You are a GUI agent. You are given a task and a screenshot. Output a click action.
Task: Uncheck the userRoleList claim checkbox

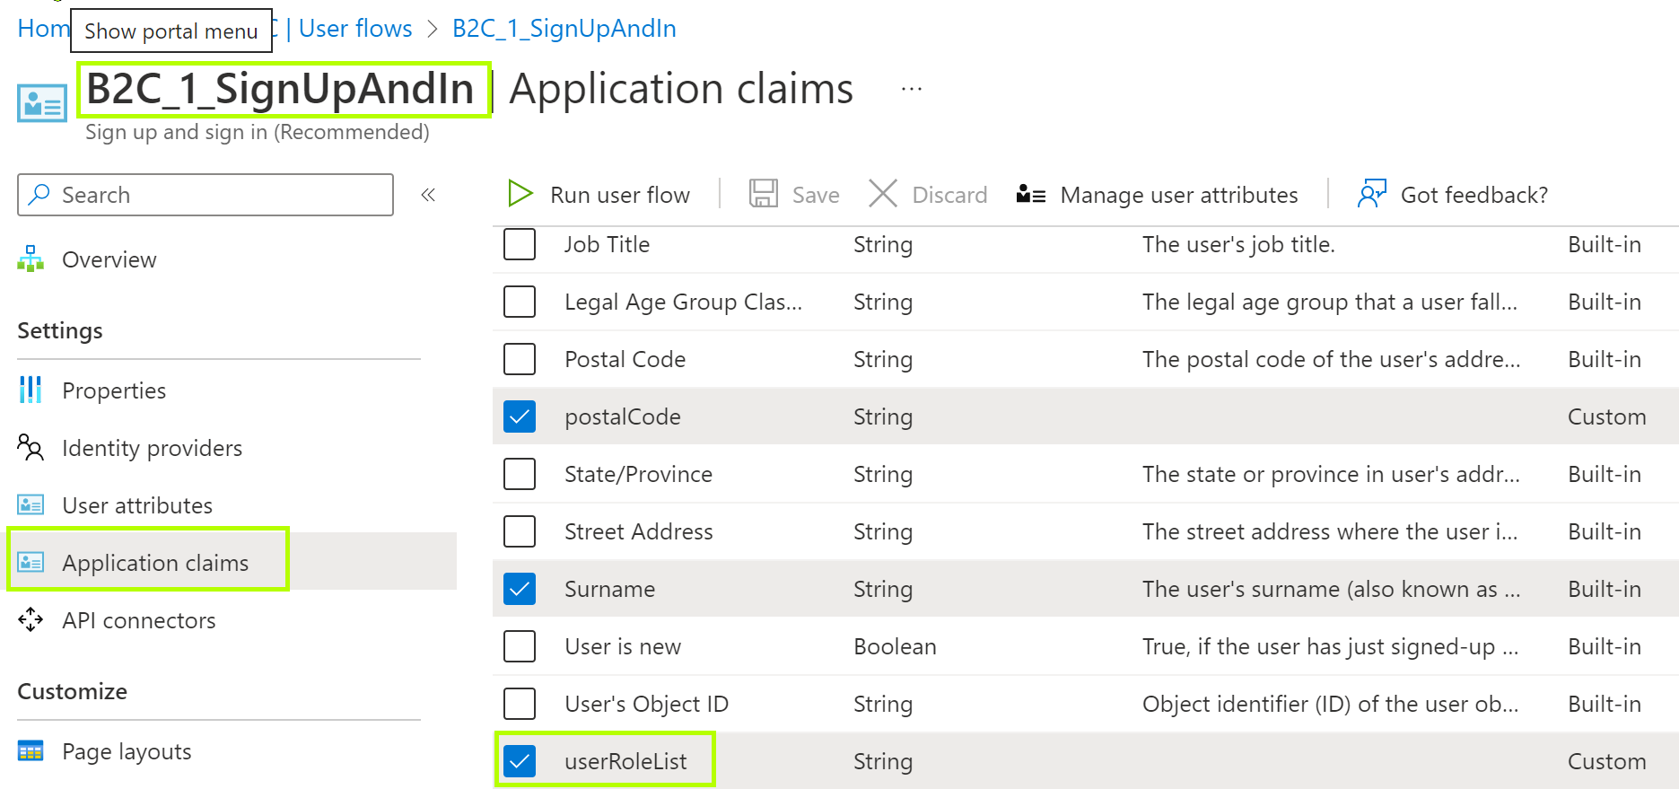[x=520, y=761]
